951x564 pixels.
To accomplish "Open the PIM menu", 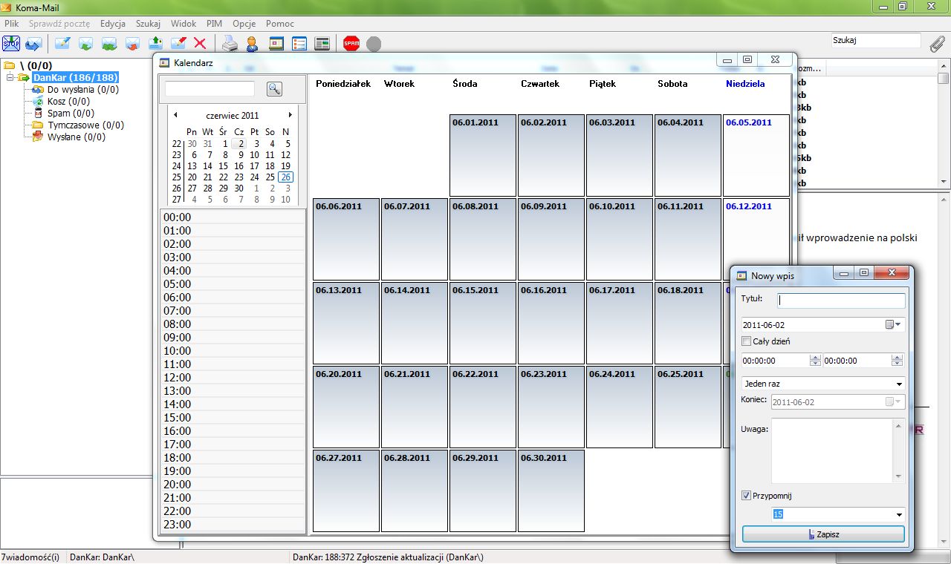I will (x=214, y=24).
